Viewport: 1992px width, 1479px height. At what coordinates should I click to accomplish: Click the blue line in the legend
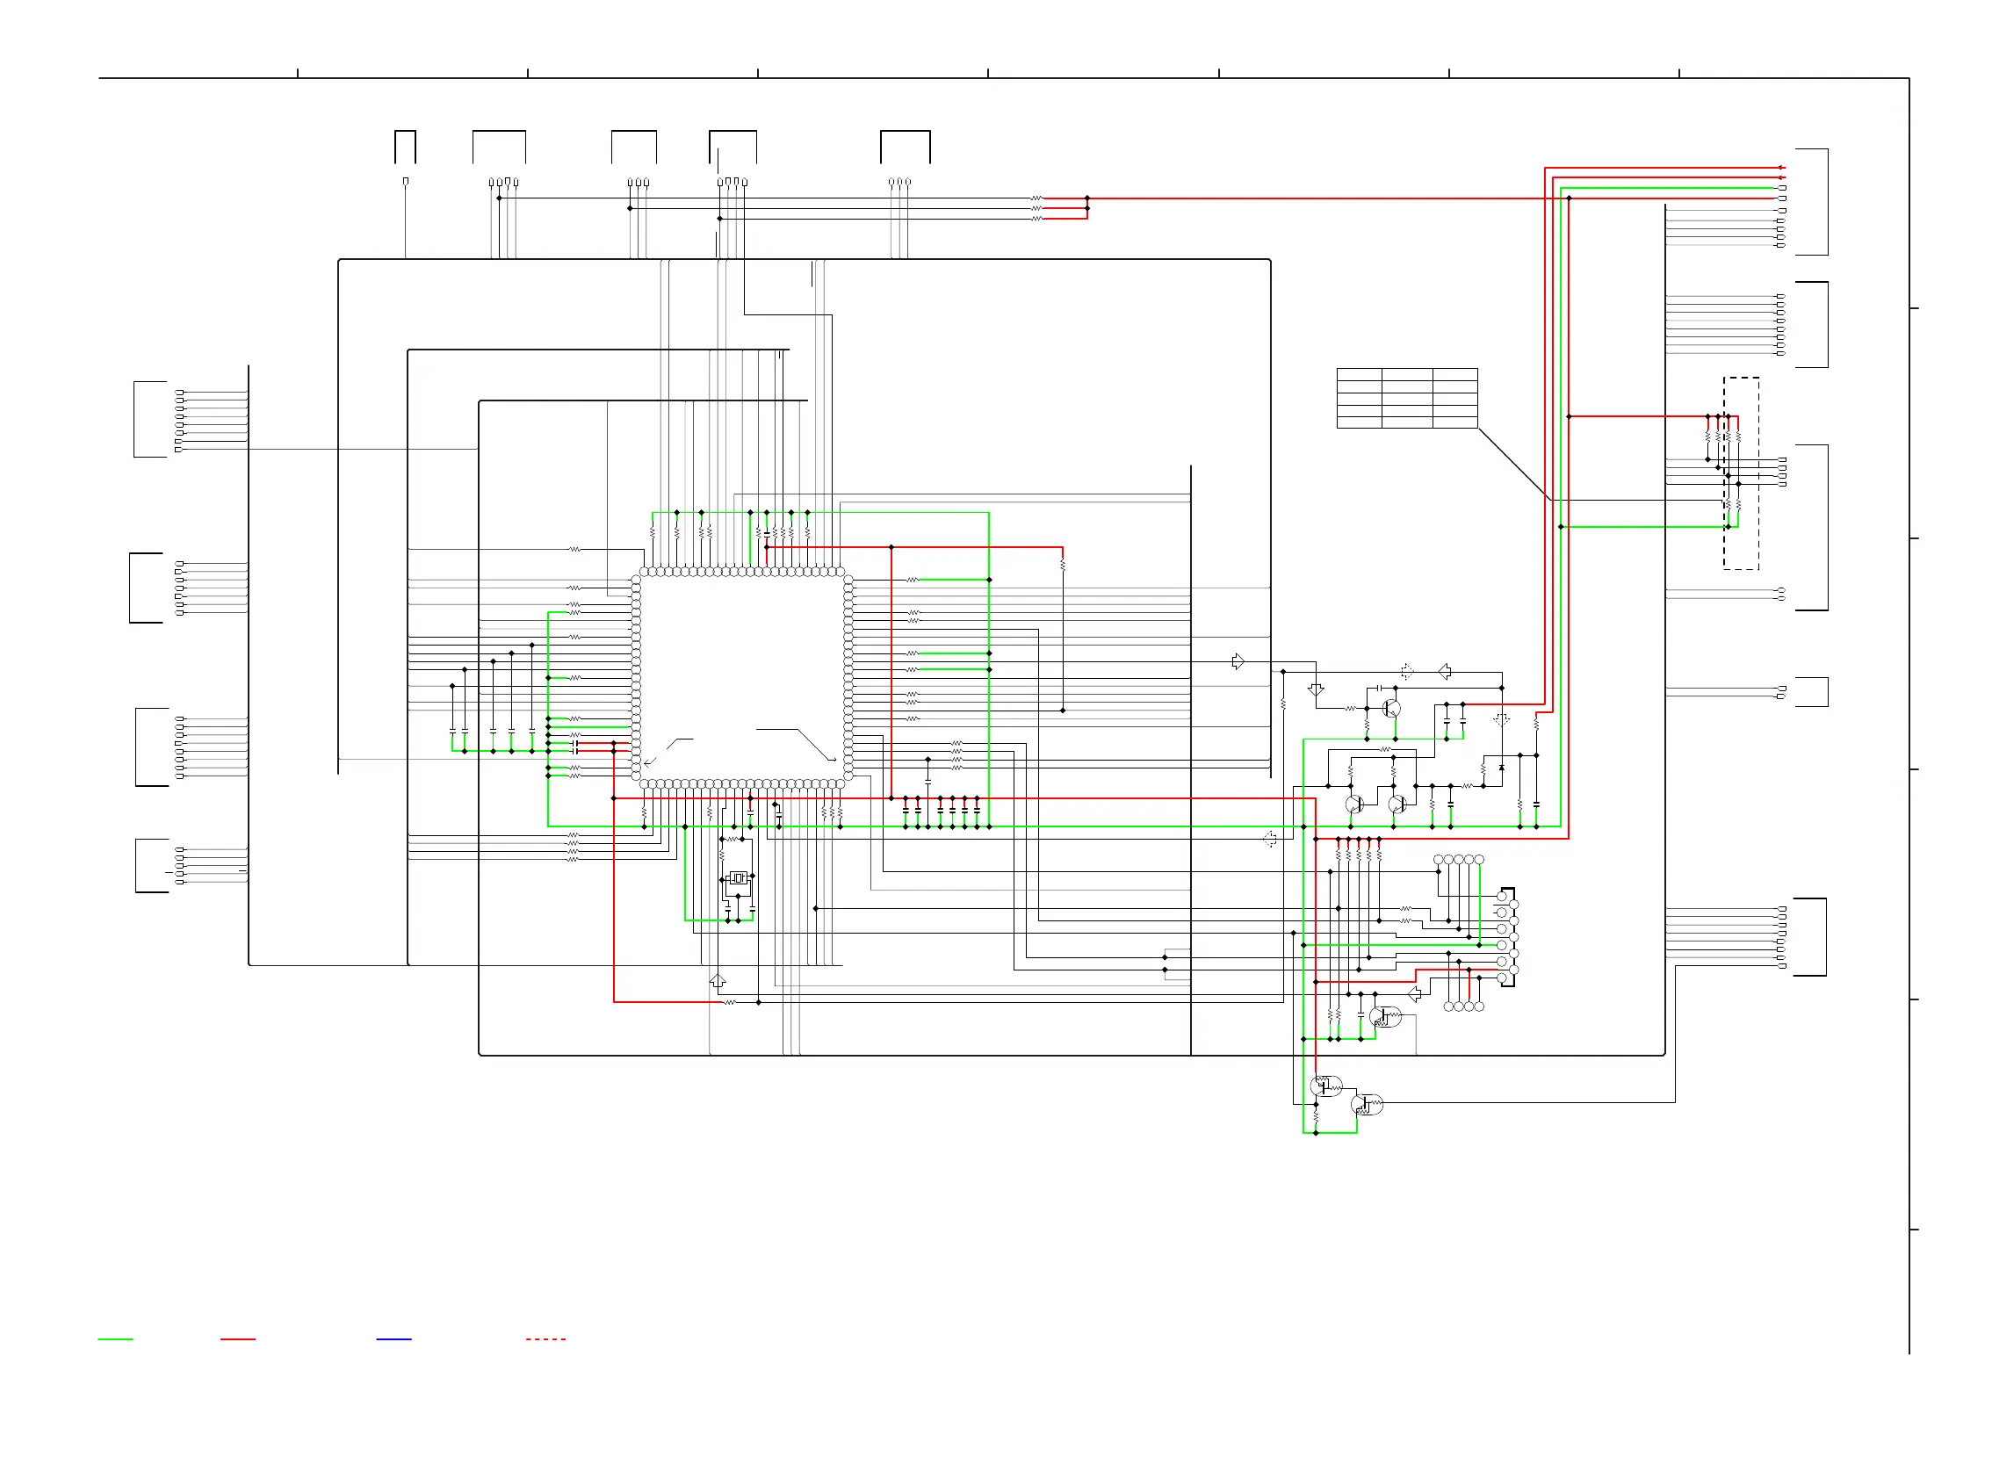coord(394,1339)
